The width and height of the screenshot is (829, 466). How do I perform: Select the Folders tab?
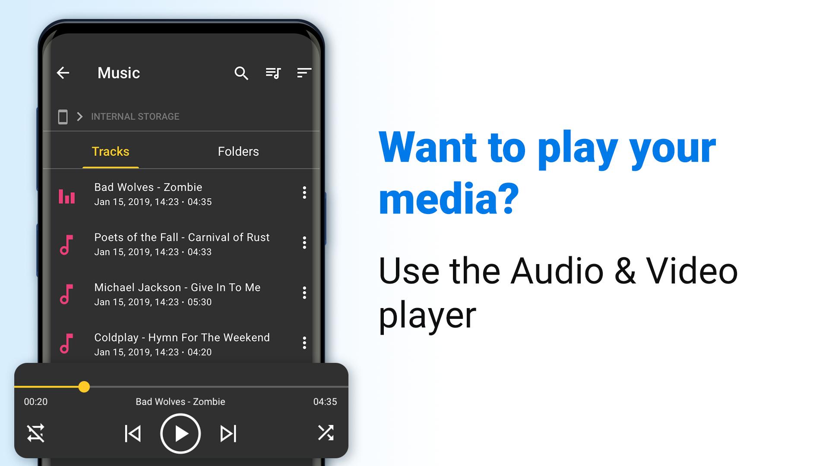click(238, 151)
